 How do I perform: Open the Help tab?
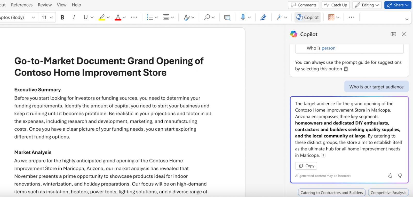pyautogui.click(x=76, y=5)
